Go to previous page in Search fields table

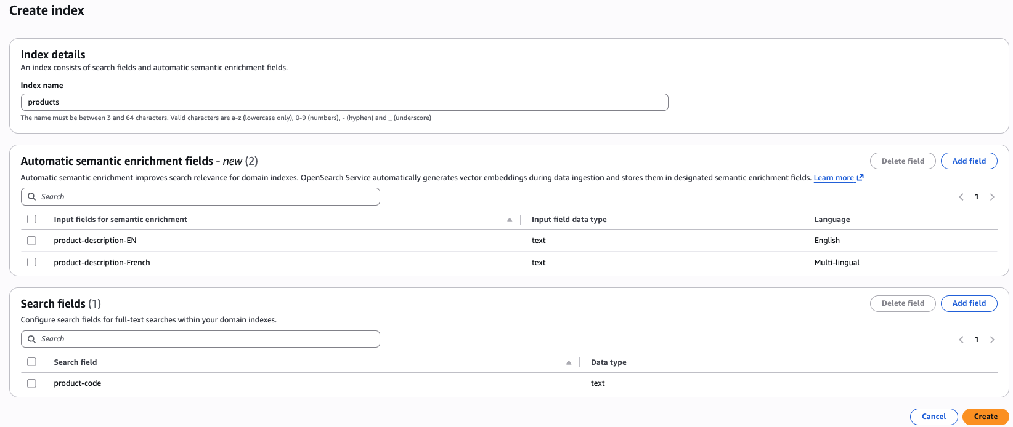961,340
